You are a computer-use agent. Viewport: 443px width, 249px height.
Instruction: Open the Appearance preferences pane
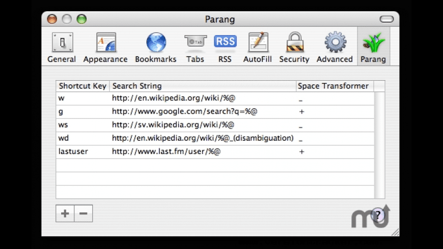pyautogui.click(x=105, y=47)
